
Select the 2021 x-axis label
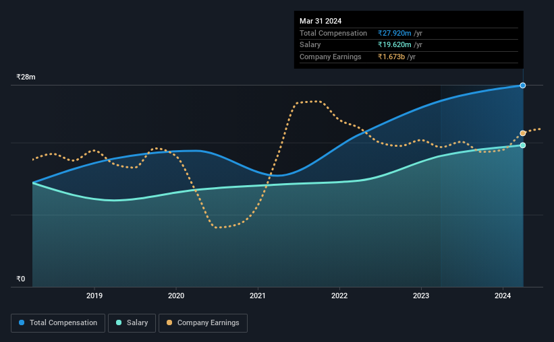click(258, 296)
